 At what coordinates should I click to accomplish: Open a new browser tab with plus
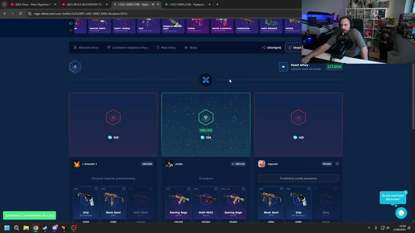[x=217, y=4]
